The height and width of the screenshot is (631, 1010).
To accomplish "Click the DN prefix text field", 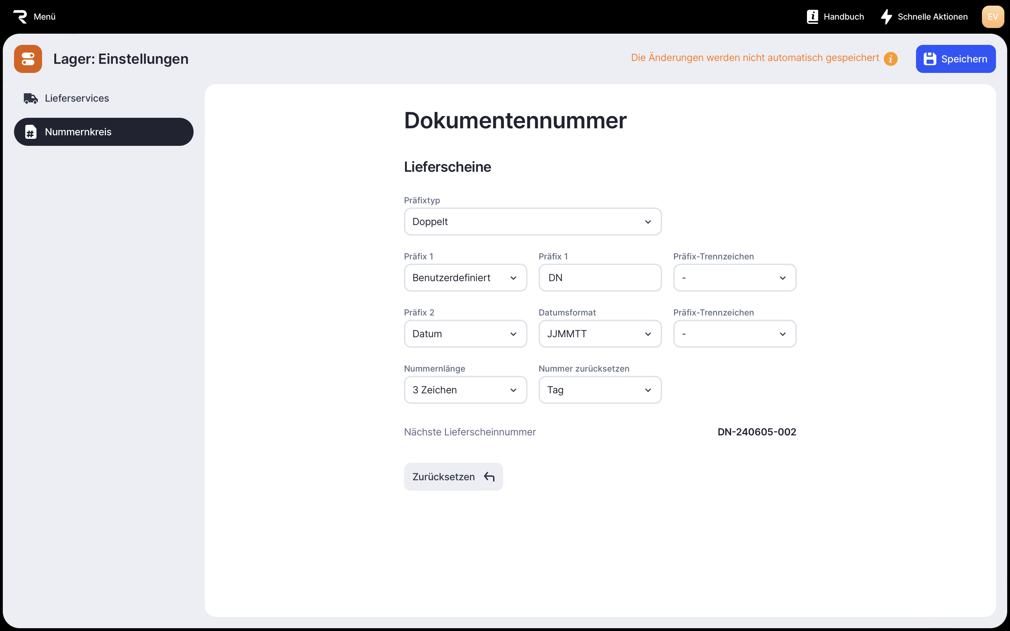I will [x=600, y=278].
